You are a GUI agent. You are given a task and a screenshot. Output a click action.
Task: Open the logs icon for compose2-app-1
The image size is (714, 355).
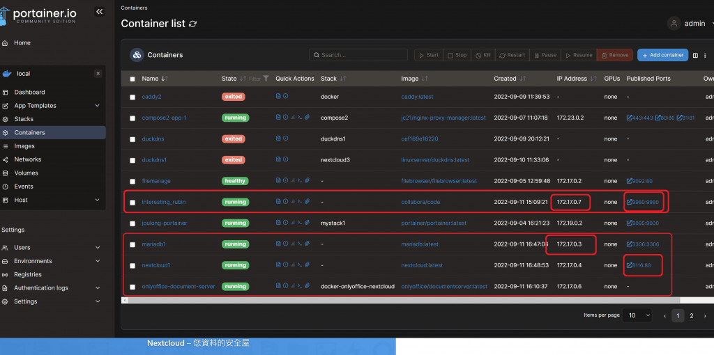278,117
